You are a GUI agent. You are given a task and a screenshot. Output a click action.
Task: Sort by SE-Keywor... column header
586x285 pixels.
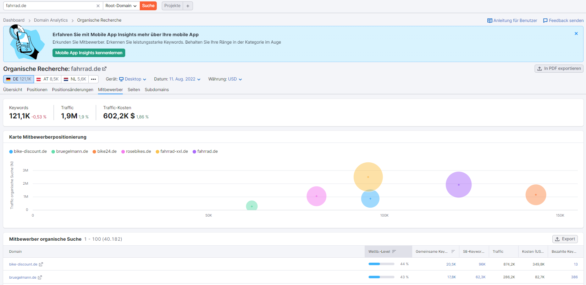click(x=474, y=252)
